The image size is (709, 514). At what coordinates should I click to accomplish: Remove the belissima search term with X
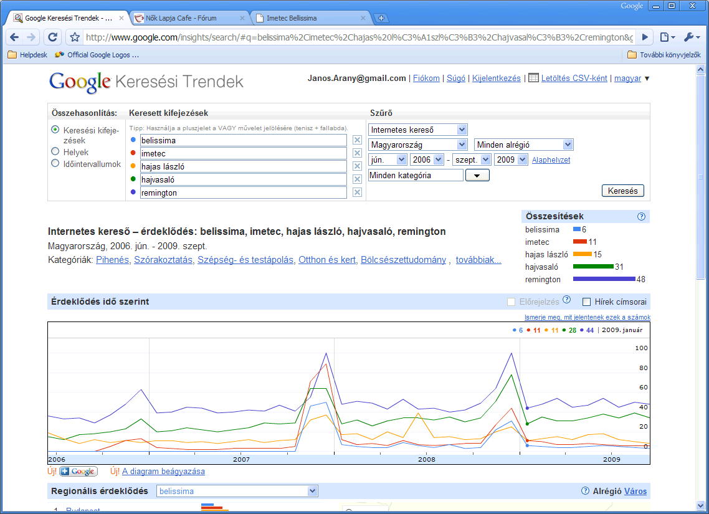[357, 140]
